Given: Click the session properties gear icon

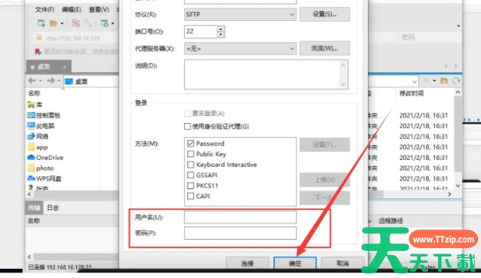Looking at the screenshot, I should coord(105,24).
